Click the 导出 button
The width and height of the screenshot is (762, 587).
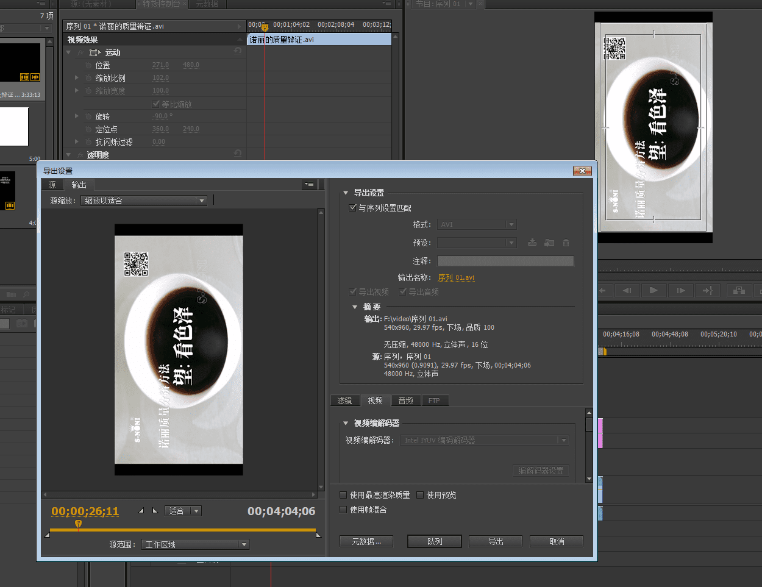coord(495,541)
